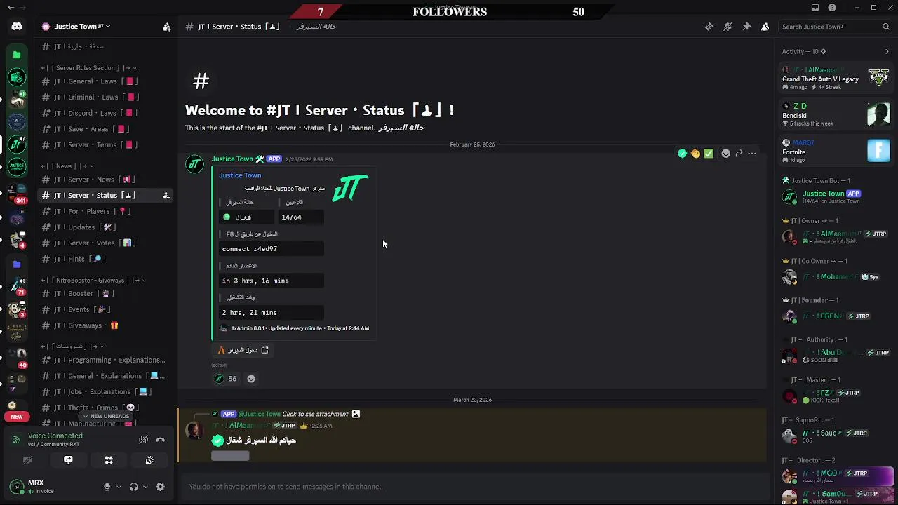Open JT Updates channel
Image resolution: width=898 pixels, height=505 pixels.
tap(105, 227)
